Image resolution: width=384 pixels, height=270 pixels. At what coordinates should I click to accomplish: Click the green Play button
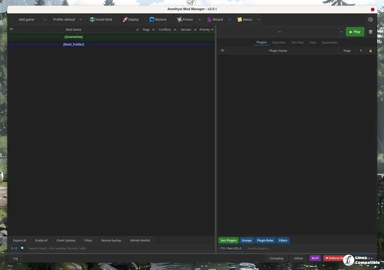[x=355, y=32]
